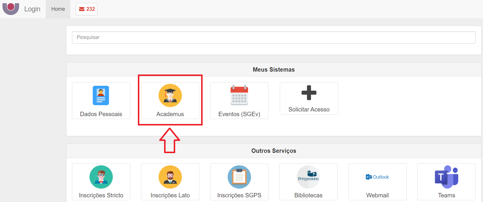Click the plus icon for Solicitar Acesso

309,93
